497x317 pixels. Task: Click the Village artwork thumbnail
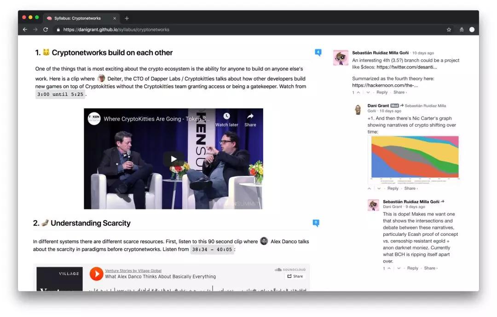tap(59, 279)
